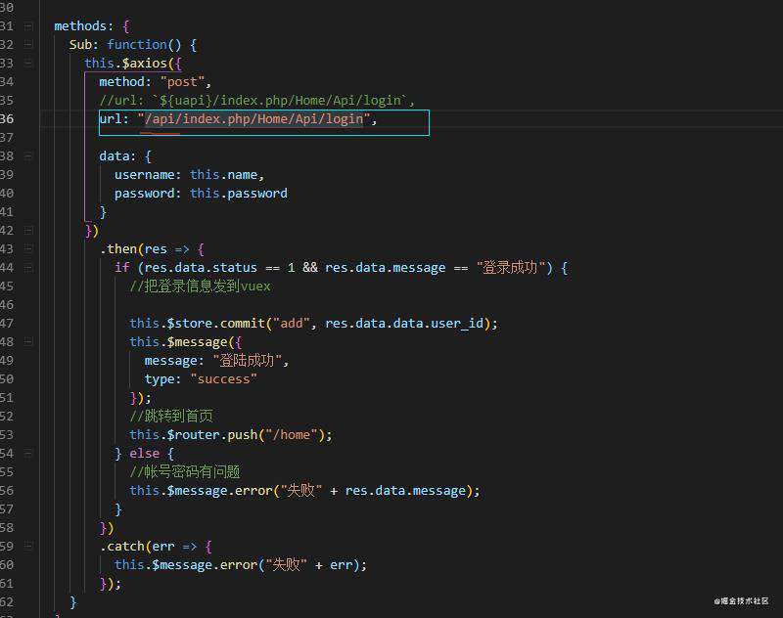The height and width of the screenshot is (618, 783).
Task: Click the 'this.$router.push("/home");' line
Action: 231,435
